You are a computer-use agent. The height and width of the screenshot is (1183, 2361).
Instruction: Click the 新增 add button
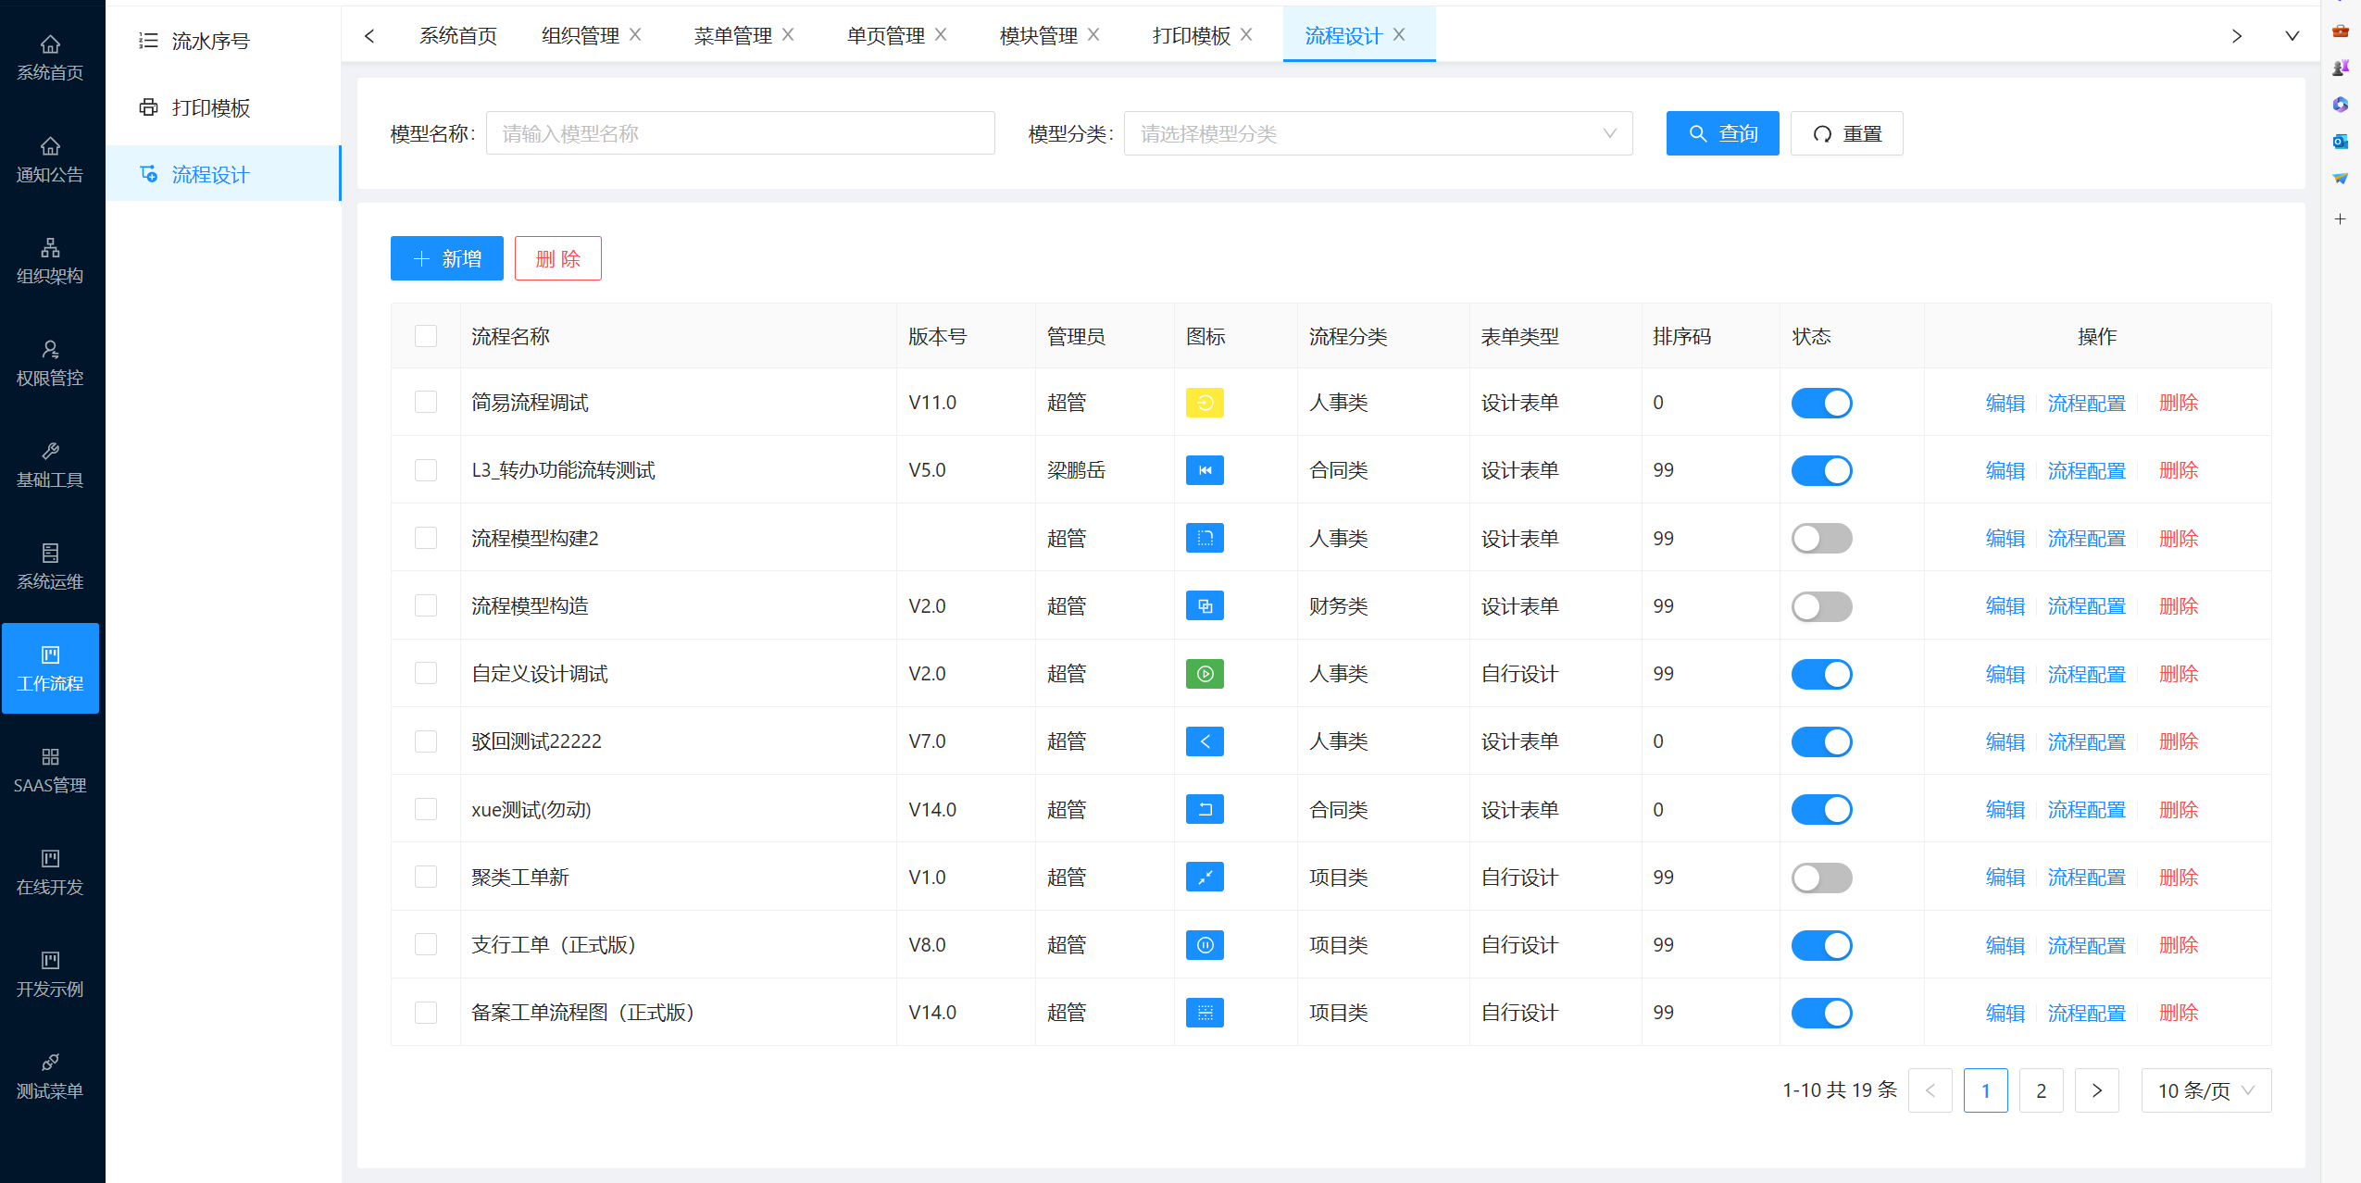446,258
